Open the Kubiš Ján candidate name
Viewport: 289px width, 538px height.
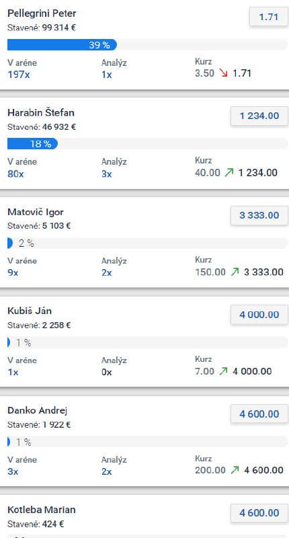click(30, 311)
